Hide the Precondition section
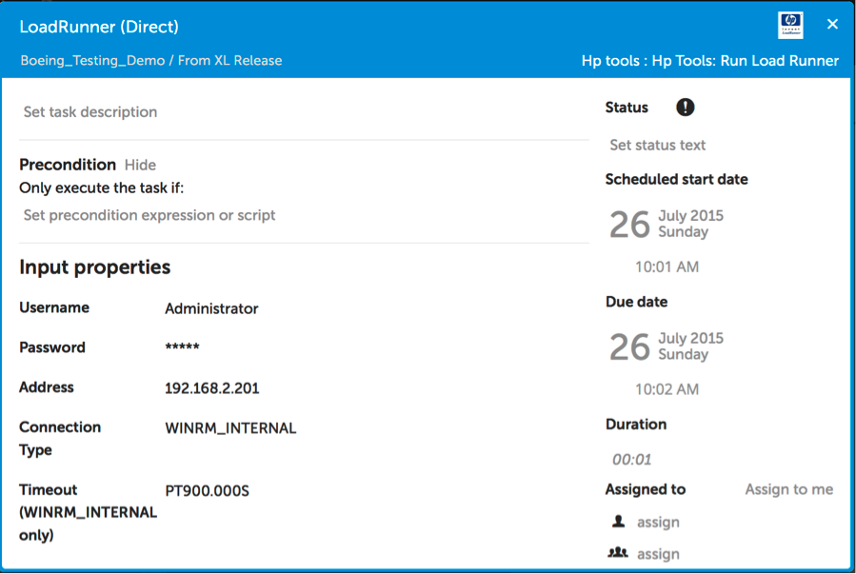 140,165
